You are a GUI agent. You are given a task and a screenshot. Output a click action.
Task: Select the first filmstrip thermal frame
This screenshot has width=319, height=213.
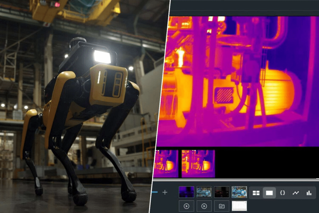(167, 163)
